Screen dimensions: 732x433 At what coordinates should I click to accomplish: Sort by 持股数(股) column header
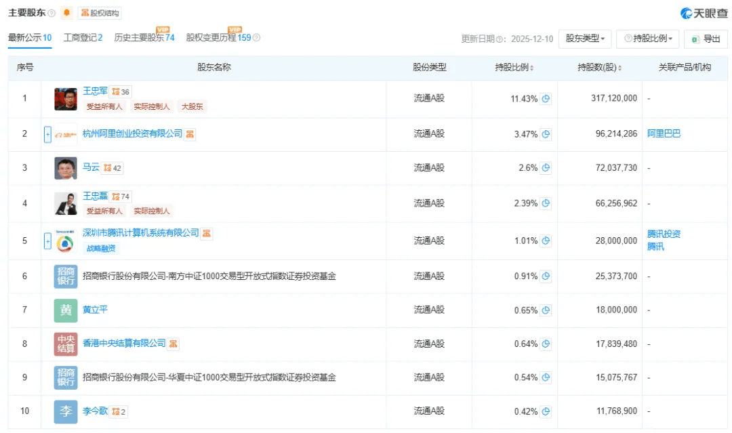point(599,68)
